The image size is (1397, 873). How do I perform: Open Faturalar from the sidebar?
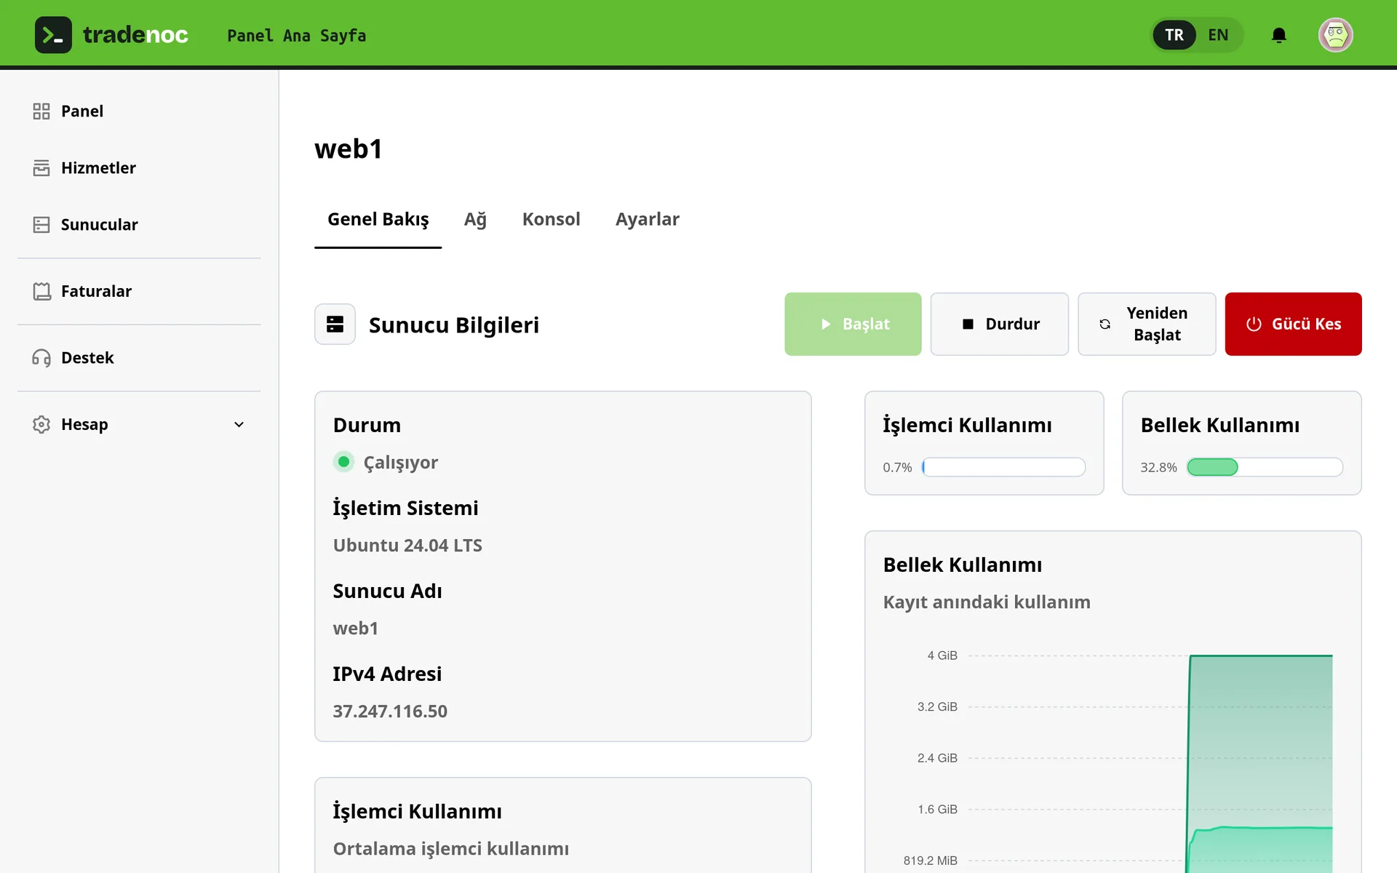coord(96,291)
